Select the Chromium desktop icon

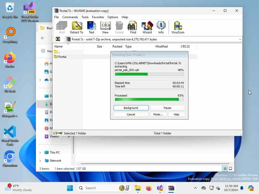tap(10, 159)
